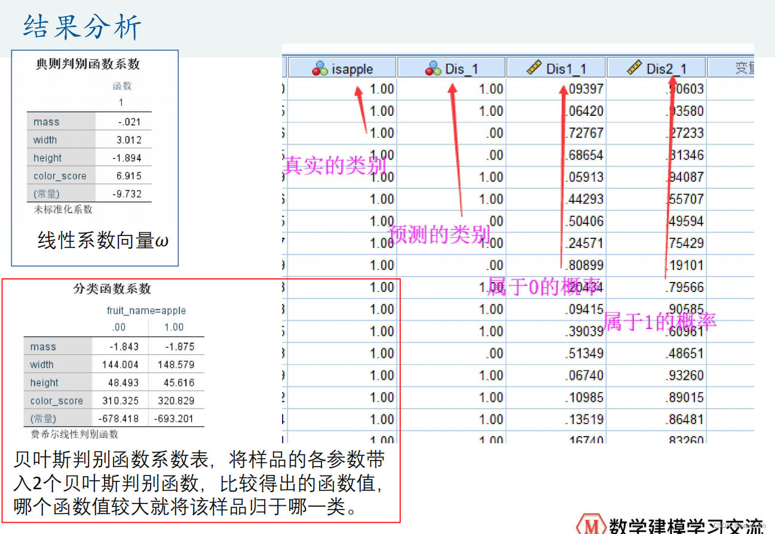Select the Dis1_1 cell showing .50406
The image size is (775, 534).
(x=556, y=222)
